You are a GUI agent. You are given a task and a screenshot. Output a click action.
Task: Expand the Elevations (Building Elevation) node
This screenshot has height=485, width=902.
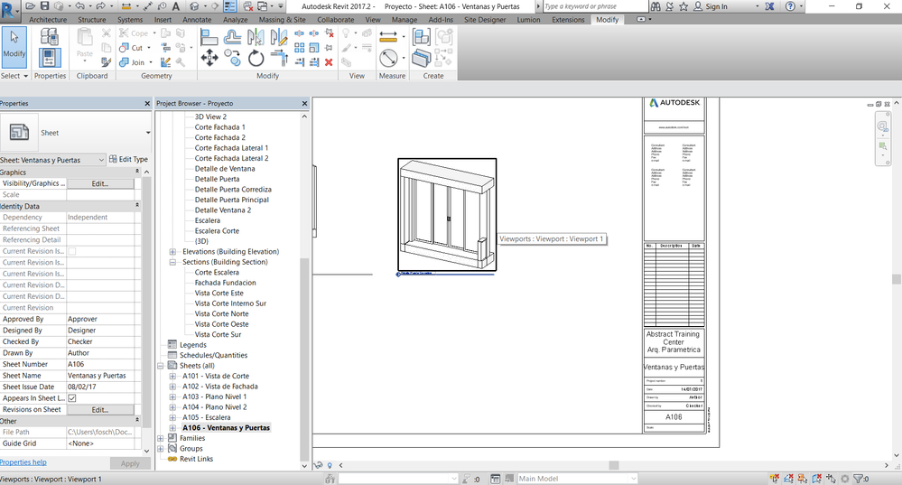172,251
